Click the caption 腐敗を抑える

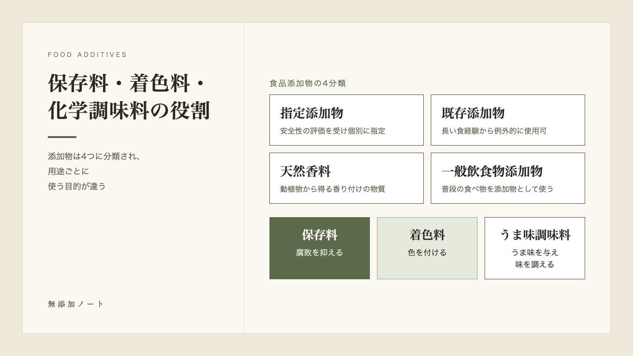[x=320, y=252]
